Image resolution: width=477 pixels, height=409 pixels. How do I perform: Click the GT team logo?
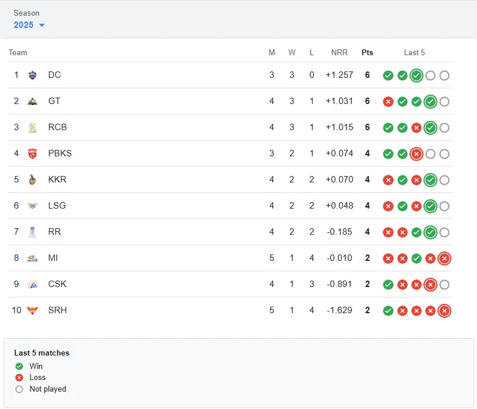pyautogui.click(x=33, y=101)
